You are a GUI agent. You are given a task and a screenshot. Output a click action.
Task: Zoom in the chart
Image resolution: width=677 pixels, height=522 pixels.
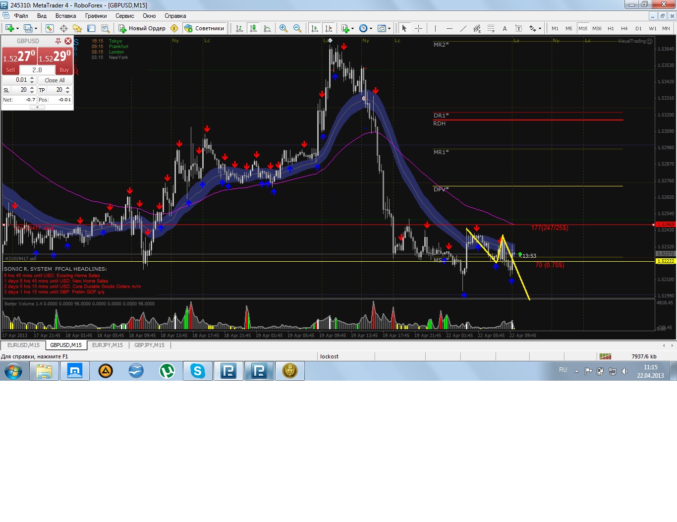tap(283, 28)
